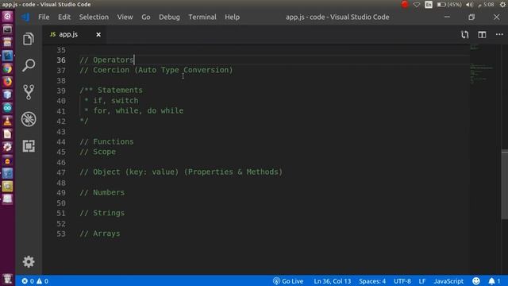Open the Source Control view
Viewport: 508px width, 286px height.
[x=29, y=92]
